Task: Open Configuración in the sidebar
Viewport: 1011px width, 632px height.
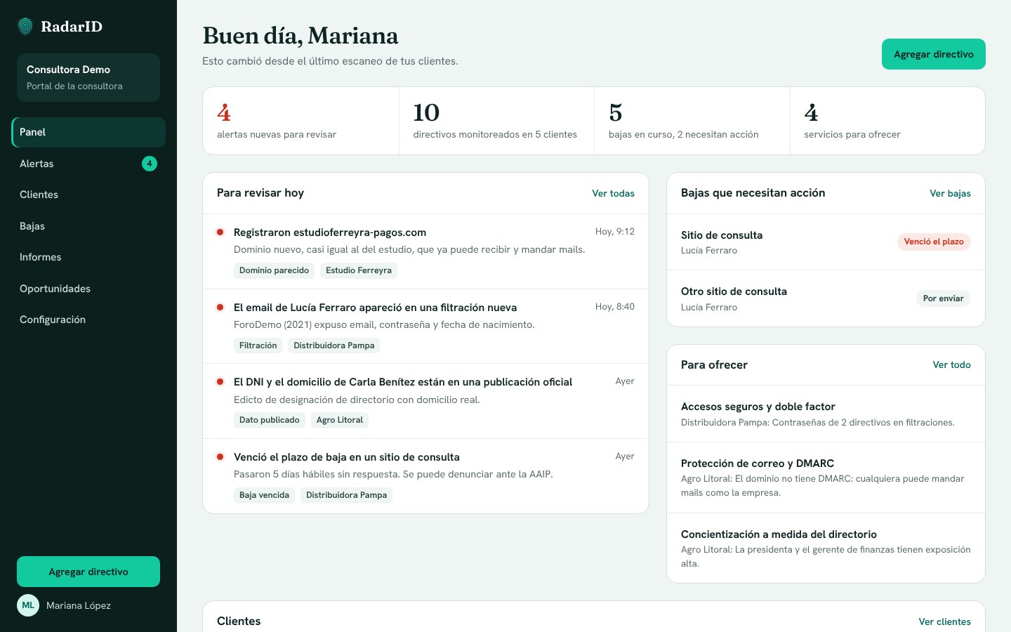Action: pyautogui.click(x=88, y=320)
